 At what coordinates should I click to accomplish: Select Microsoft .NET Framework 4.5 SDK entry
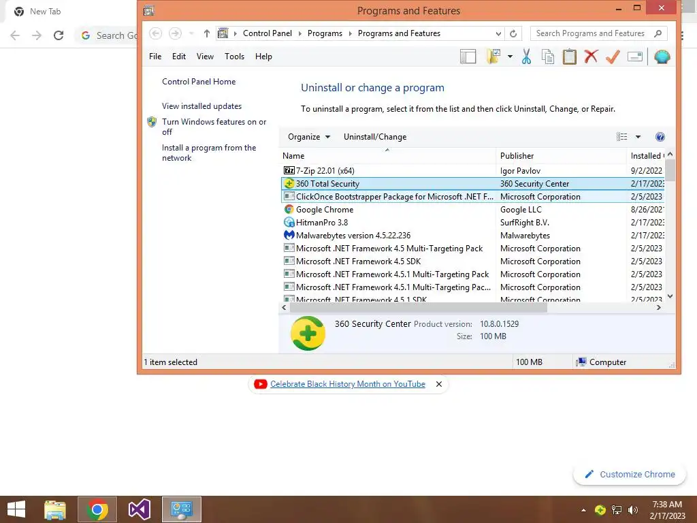pyautogui.click(x=473, y=261)
